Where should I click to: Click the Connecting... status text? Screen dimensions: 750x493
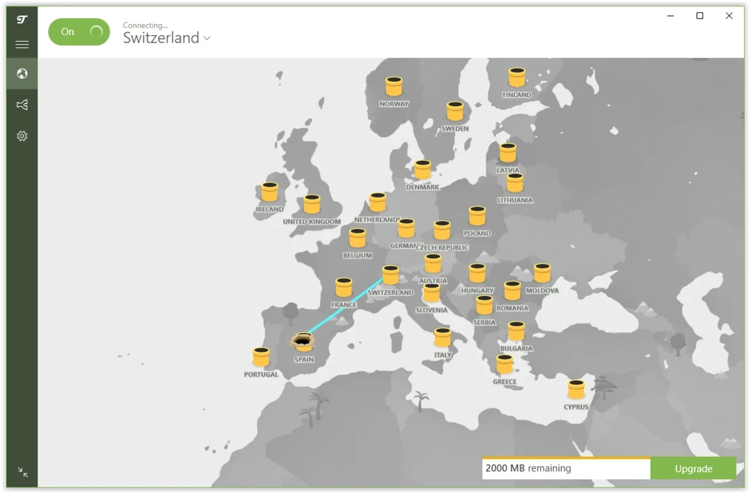(x=145, y=25)
